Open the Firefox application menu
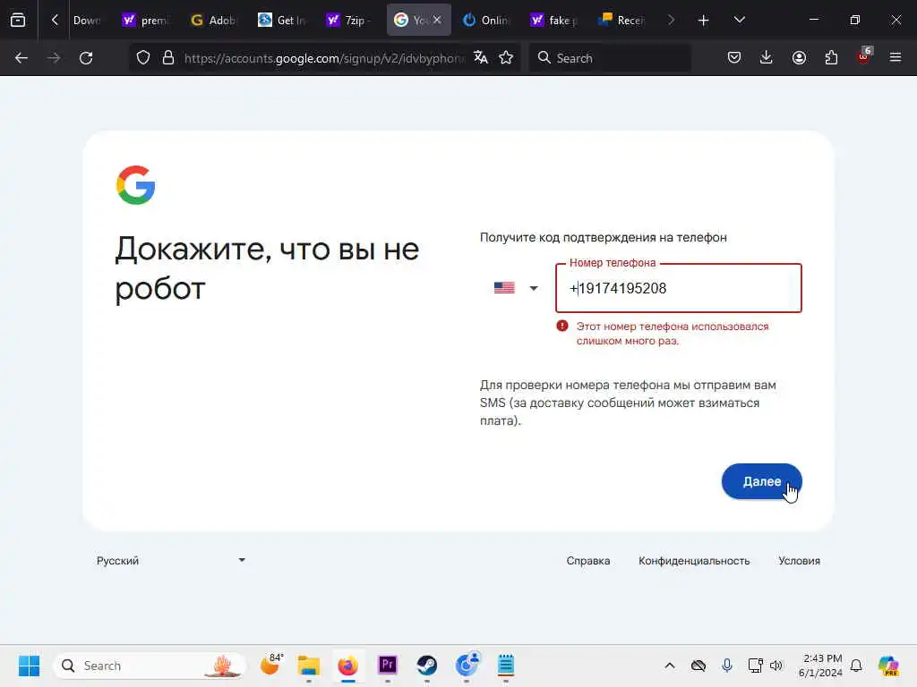This screenshot has height=687, width=917. [896, 57]
